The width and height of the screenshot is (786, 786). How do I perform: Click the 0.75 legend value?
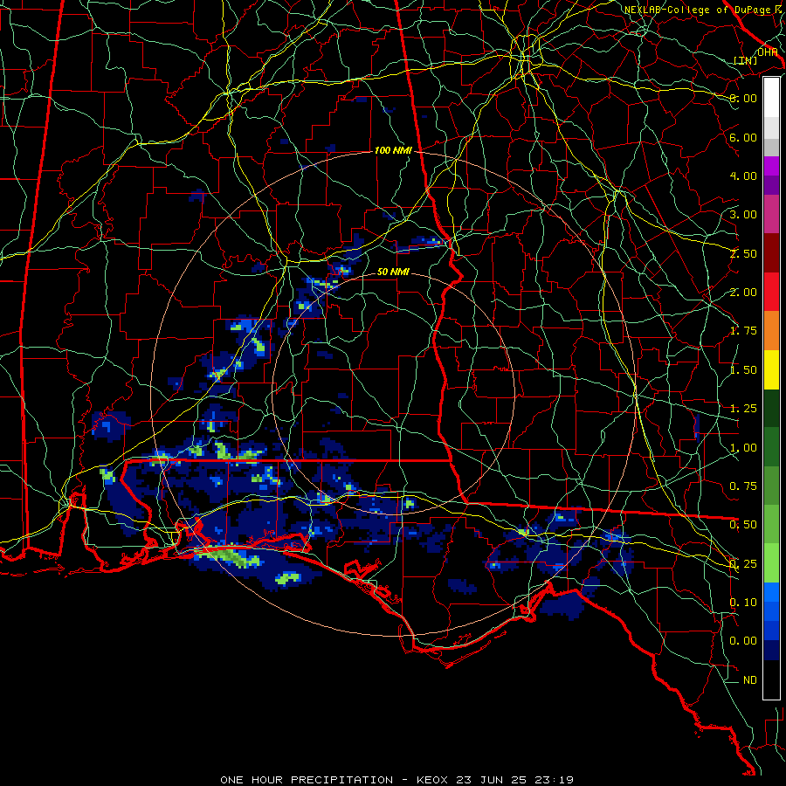pyautogui.click(x=743, y=486)
